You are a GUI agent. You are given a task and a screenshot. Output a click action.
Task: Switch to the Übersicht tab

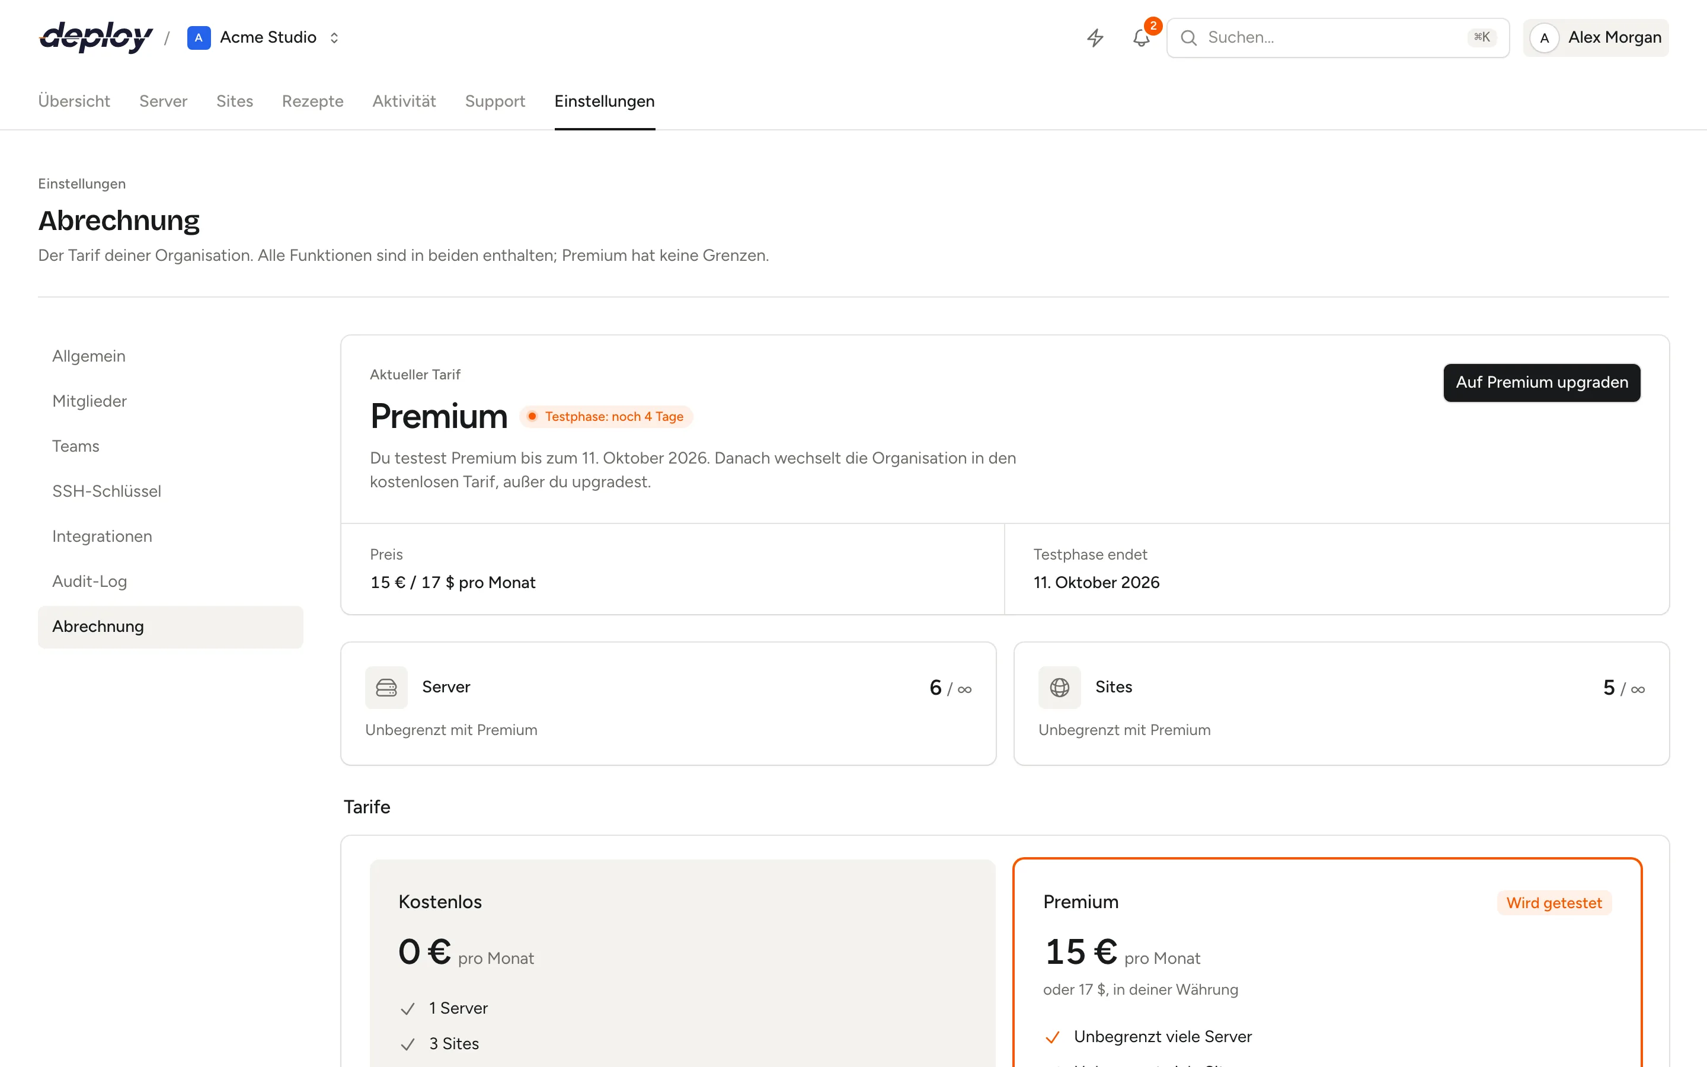point(74,101)
